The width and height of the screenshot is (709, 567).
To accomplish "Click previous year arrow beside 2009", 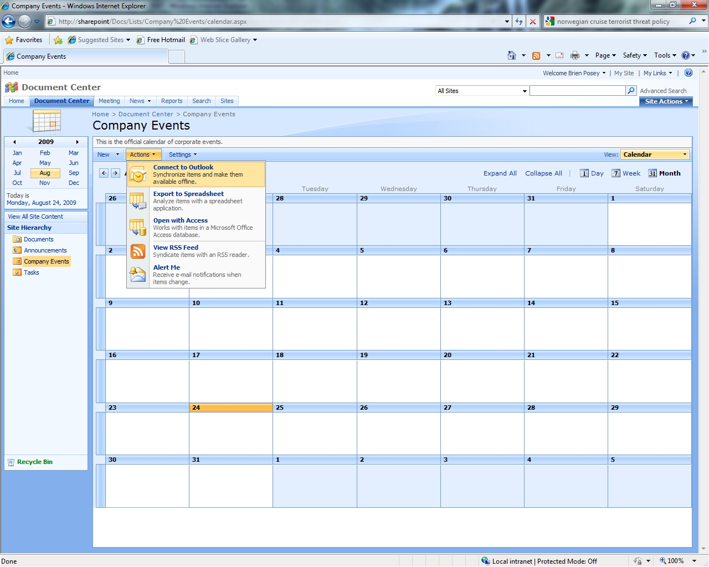I will (x=14, y=142).
